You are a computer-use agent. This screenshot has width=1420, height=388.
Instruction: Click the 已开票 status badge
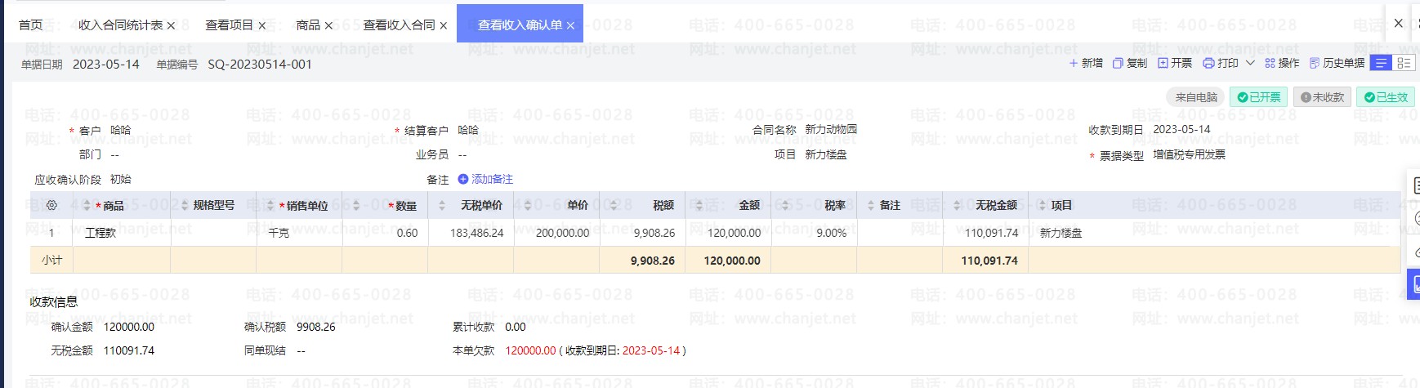(x=1258, y=97)
